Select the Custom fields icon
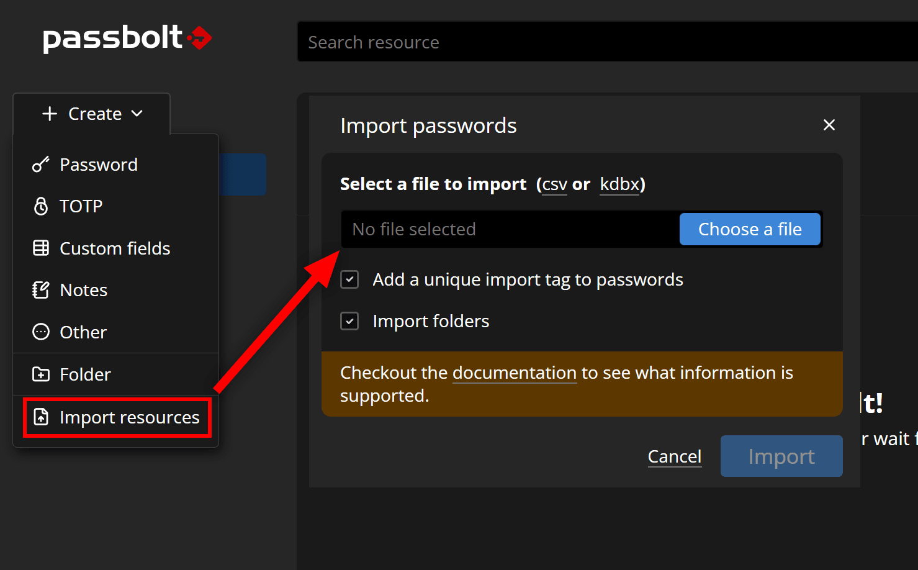The image size is (918, 570). [40, 248]
